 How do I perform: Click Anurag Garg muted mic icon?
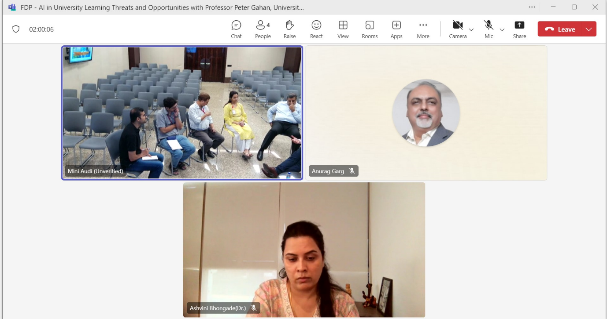pos(352,171)
